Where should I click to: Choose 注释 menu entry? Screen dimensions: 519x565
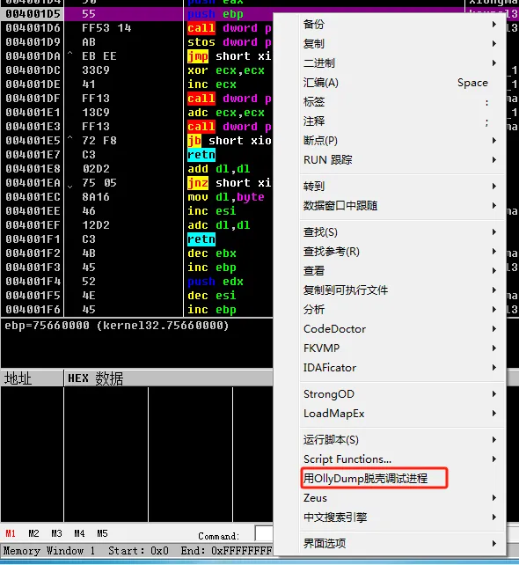(400, 121)
